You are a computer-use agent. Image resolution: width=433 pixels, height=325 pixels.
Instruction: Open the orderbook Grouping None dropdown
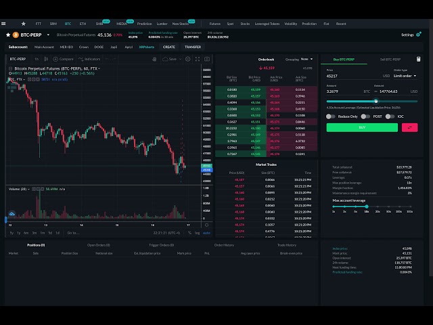coord(306,59)
